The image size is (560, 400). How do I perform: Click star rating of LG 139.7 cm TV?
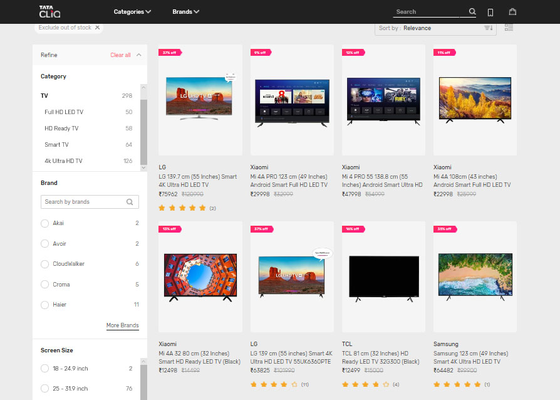point(182,208)
